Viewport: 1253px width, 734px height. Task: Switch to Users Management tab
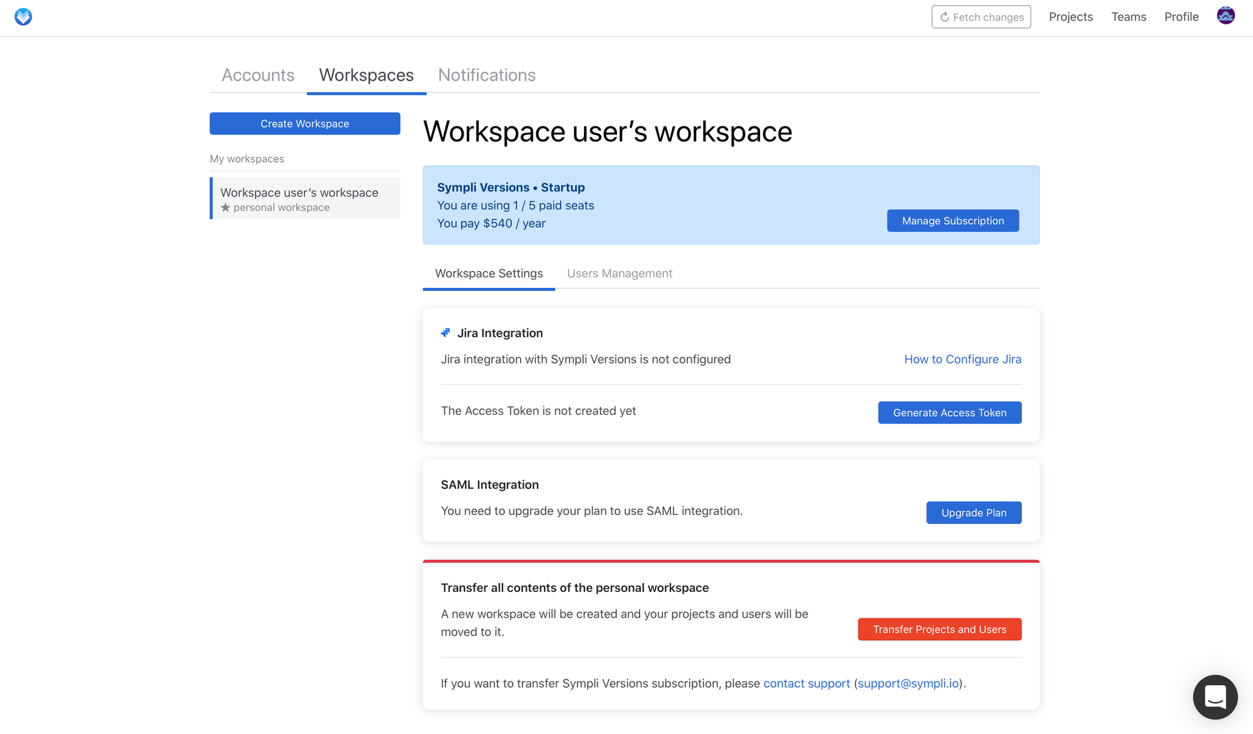(620, 273)
